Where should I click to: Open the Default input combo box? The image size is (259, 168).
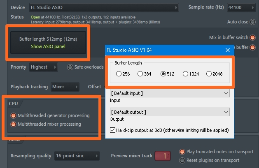170,93
